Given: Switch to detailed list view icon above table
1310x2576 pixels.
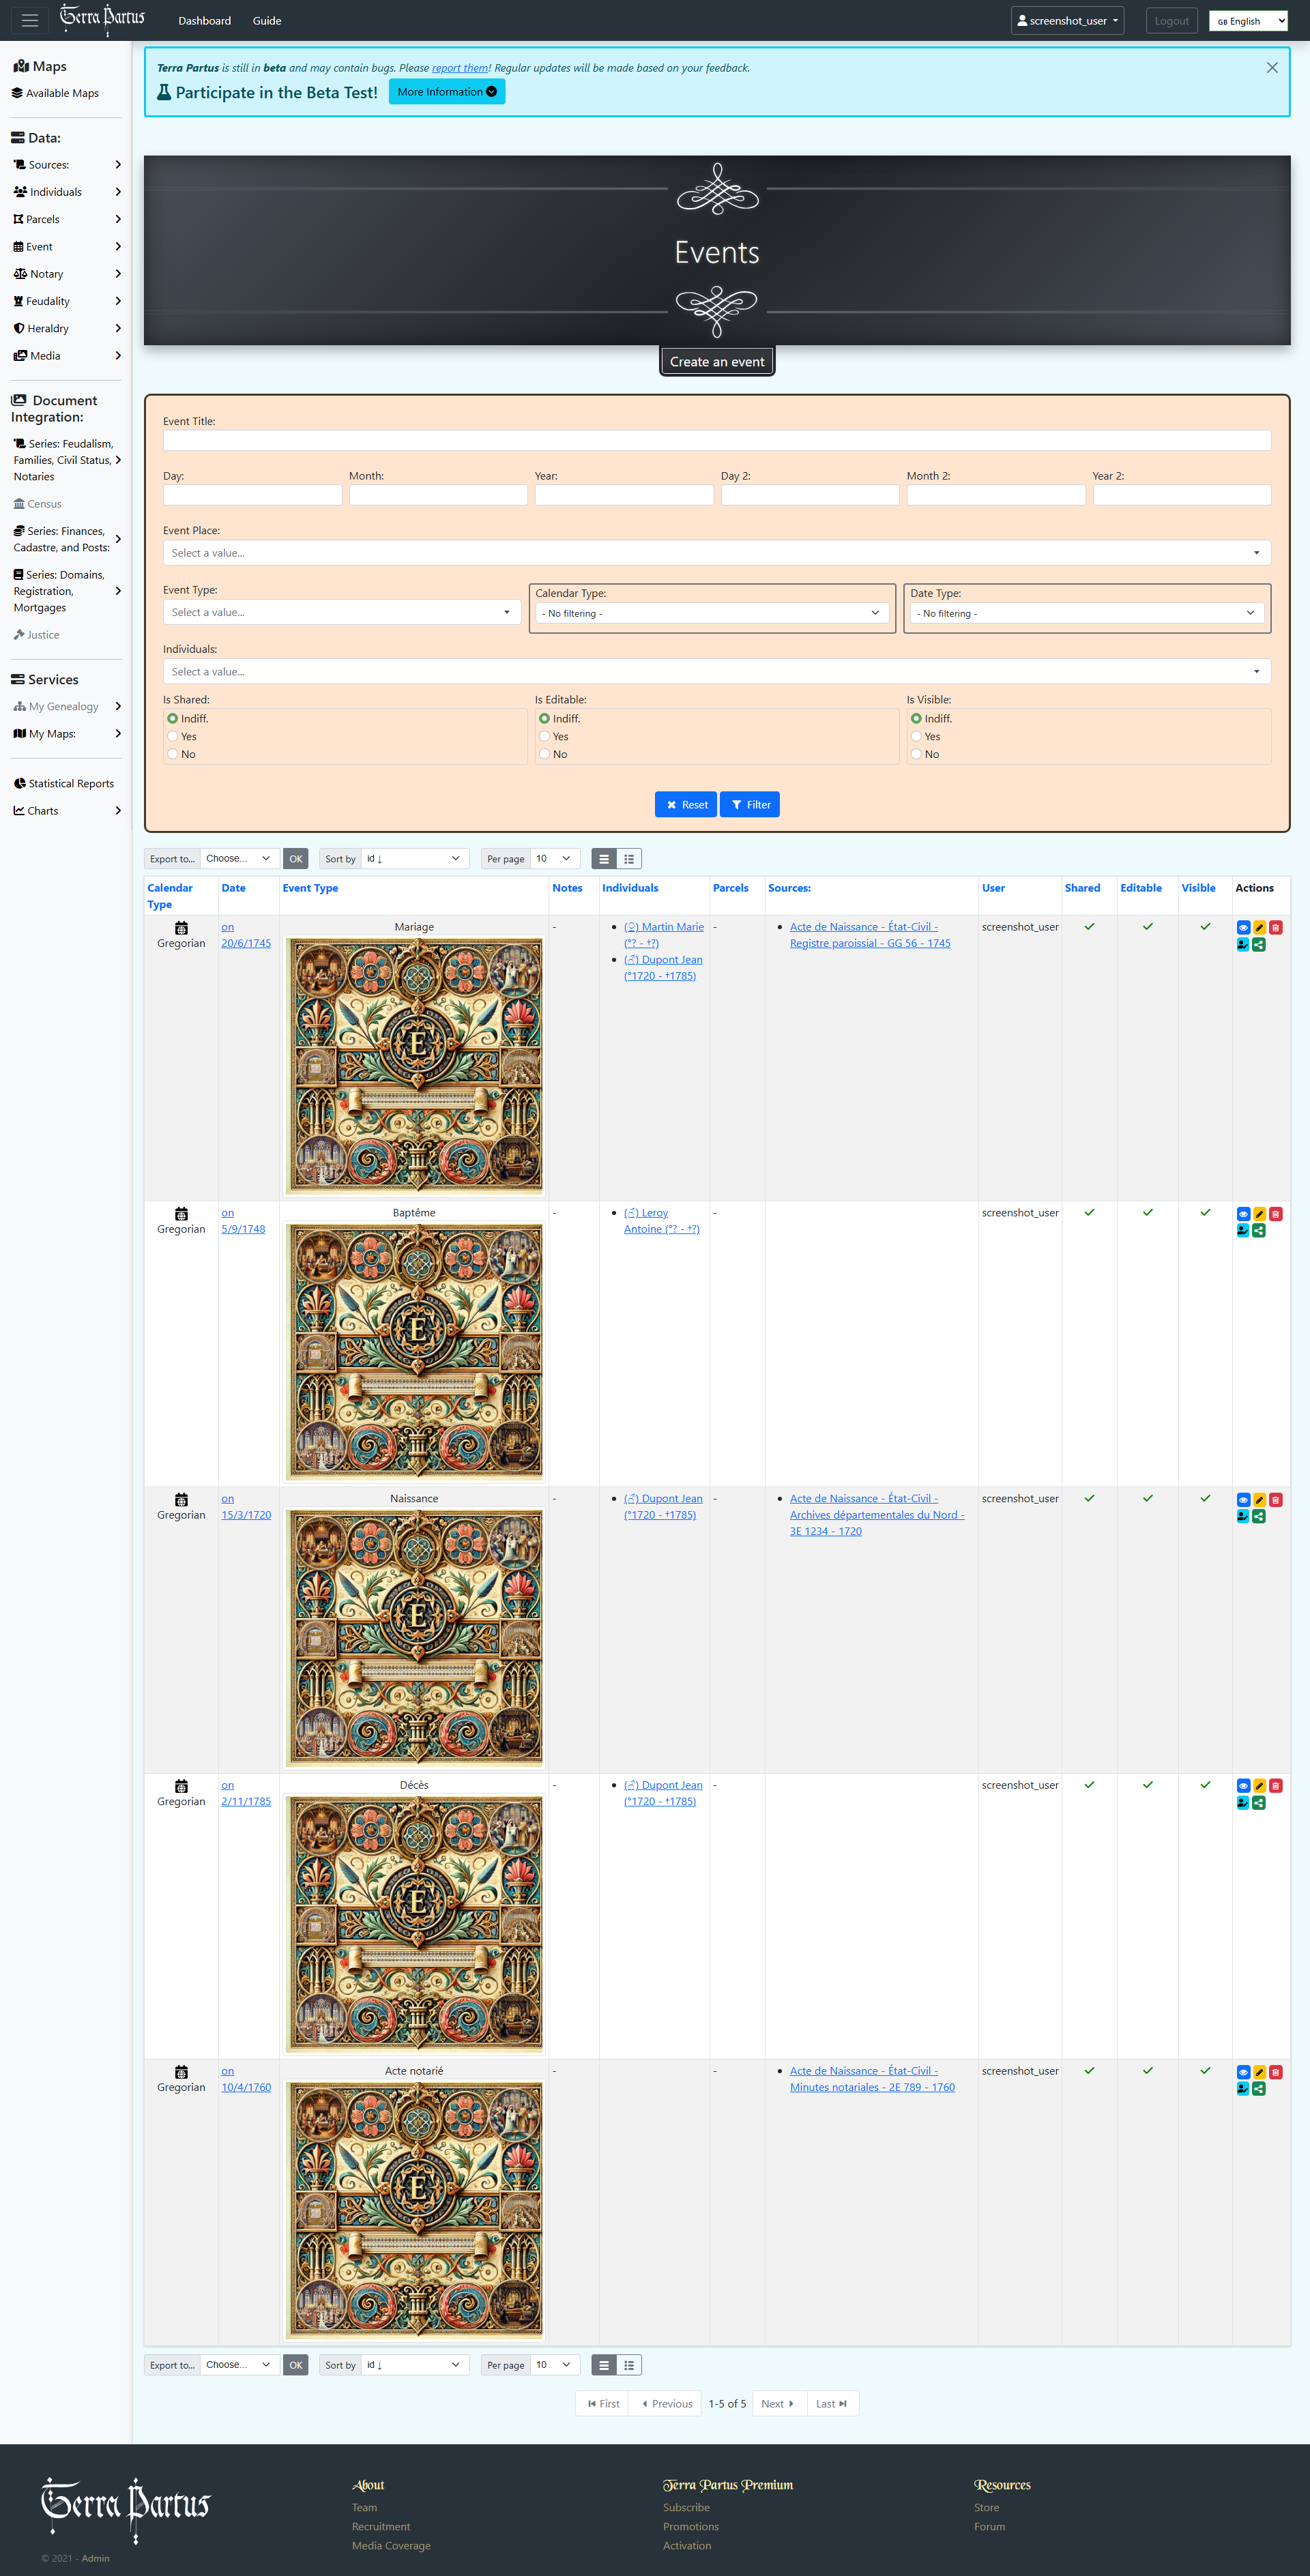Looking at the screenshot, I should click(x=629, y=859).
